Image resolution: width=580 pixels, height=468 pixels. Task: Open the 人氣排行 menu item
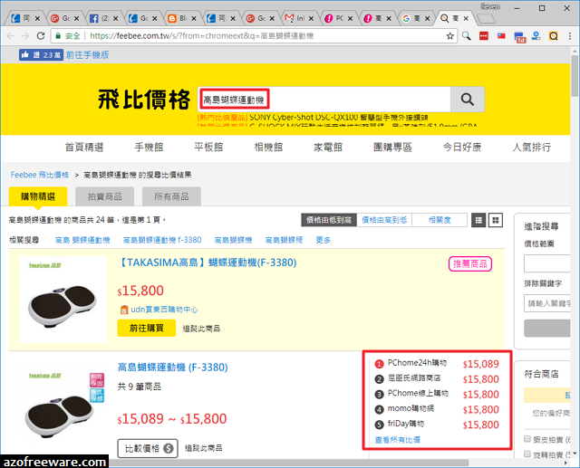coord(532,148)
